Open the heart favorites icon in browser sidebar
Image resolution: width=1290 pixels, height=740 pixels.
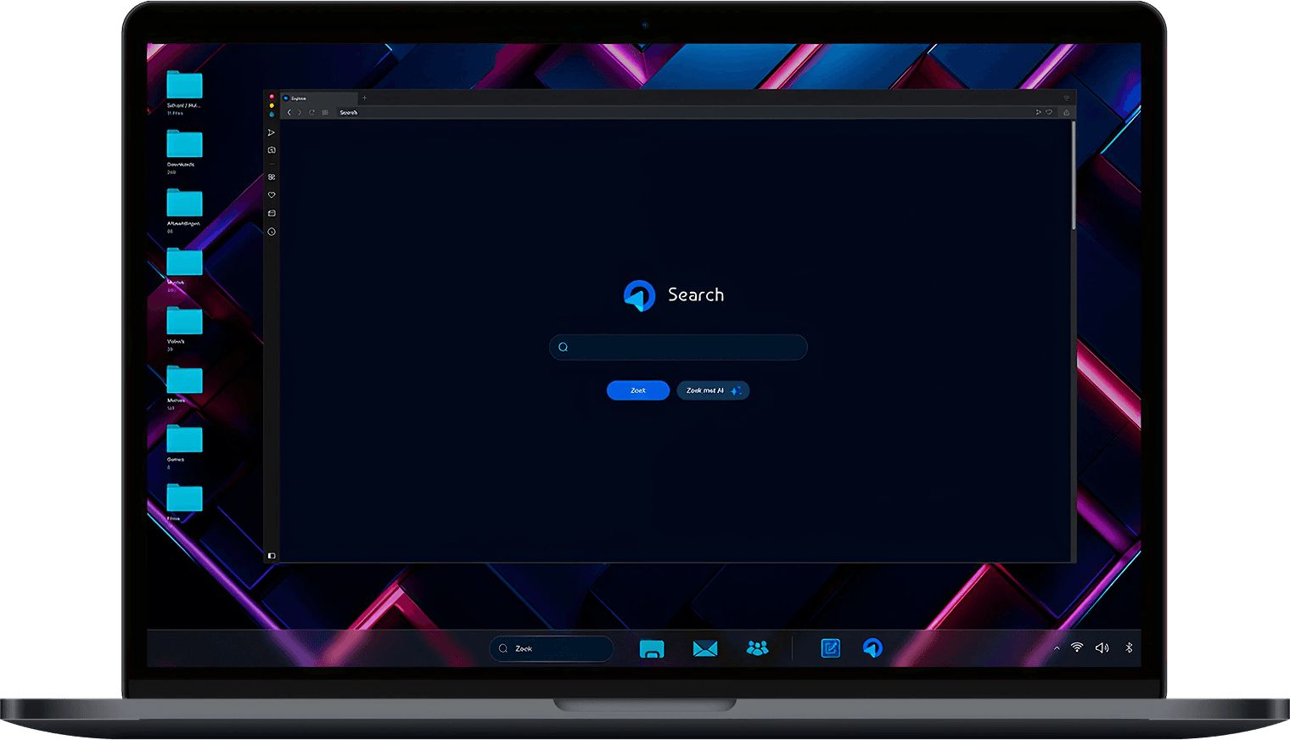tap(272, 195)
